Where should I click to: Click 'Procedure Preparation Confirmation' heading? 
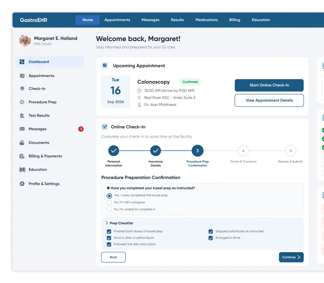(x=141, y=177)
